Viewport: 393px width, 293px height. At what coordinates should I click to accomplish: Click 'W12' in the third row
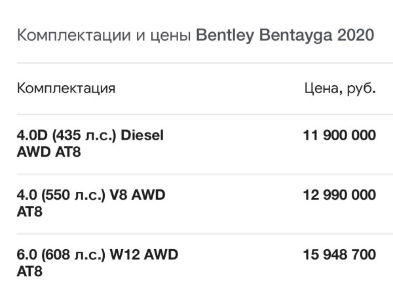[125, 254]
